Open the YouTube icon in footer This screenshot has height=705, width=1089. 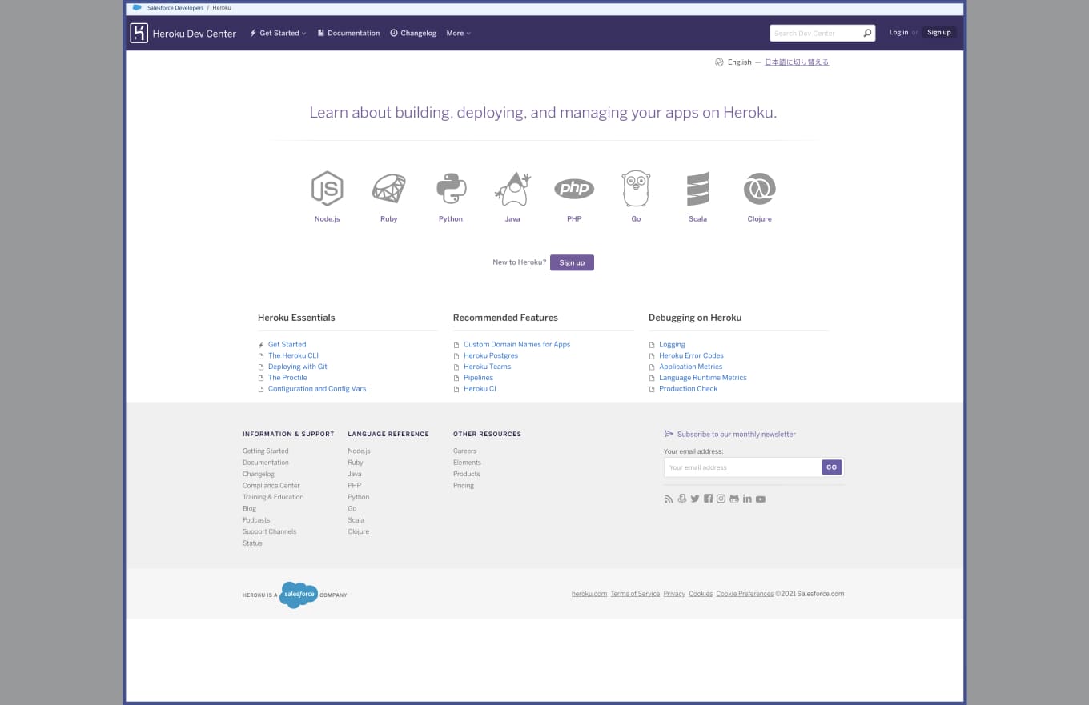click(761, 499)
